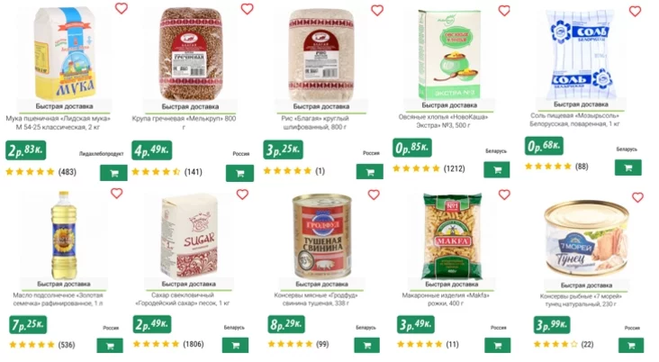This screenshot has height=362, width=659.
Task: Mark Гродфуд stewed pork as favorite
Action: click(374, 195)
